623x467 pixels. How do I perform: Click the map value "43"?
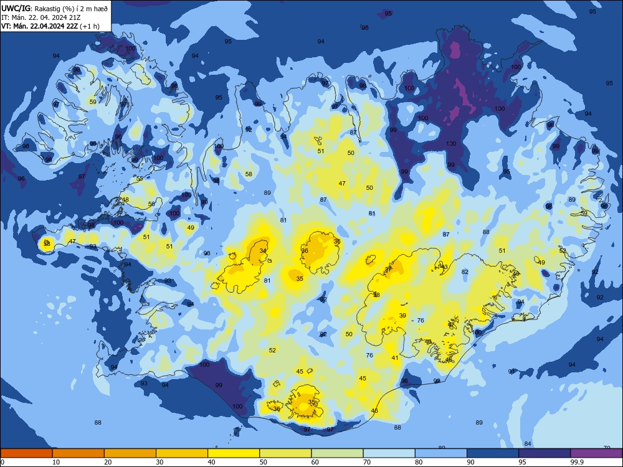(x=444, y=267)
